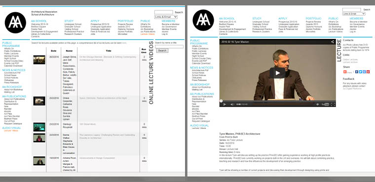Click Online Lectures link under Links

tap(350, 60)
